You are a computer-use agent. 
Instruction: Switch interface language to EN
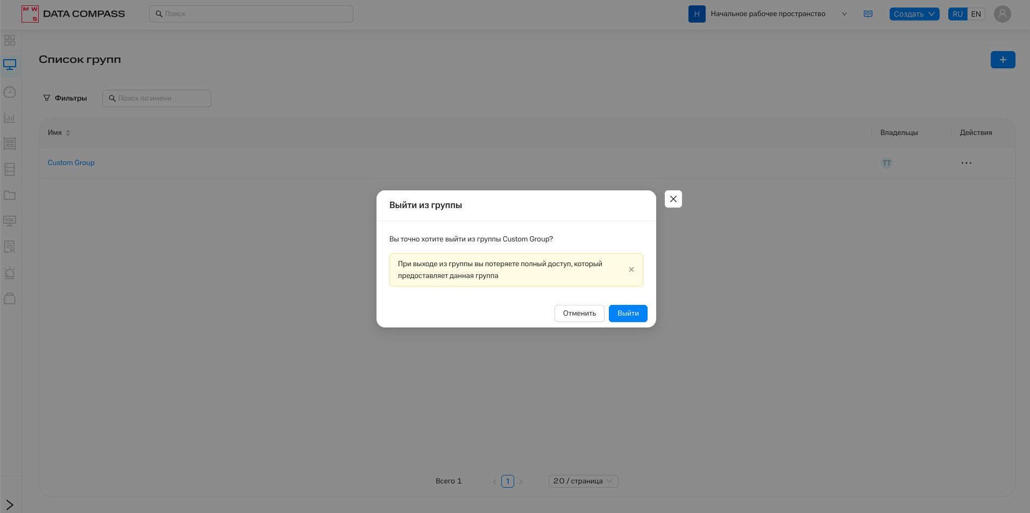point(976,14)
